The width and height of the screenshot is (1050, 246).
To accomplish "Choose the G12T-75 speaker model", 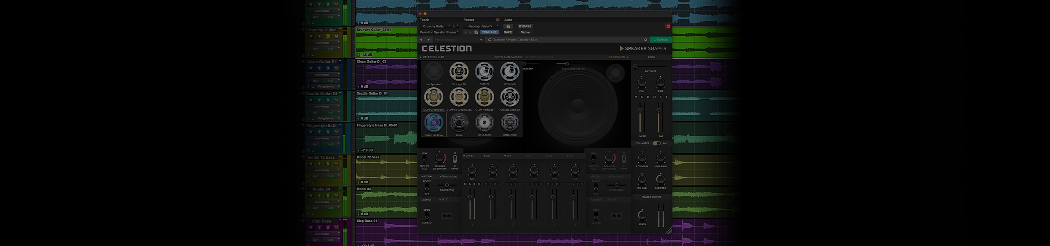I will pyautogui.click(x=484, y=72).
